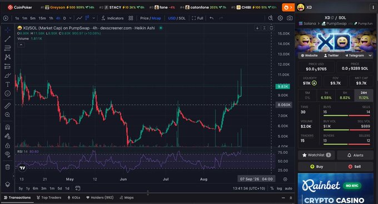Viewport: 378px width, 204px height.
Task: Minimize the bottom panel with dash icon
Action: coord(283,198)
